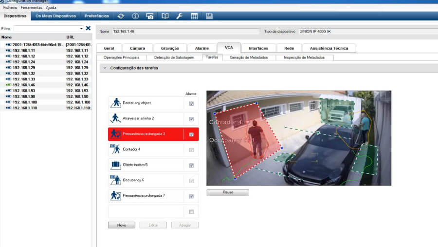Open the Filtro dropdown arrow
The image size is (438, 247).
(x=81, y=29)
